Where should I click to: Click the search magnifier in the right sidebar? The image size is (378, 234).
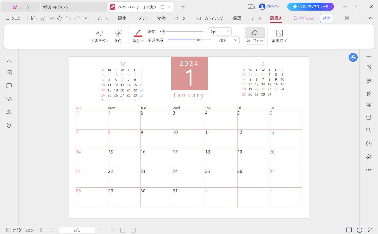(369, 130)
